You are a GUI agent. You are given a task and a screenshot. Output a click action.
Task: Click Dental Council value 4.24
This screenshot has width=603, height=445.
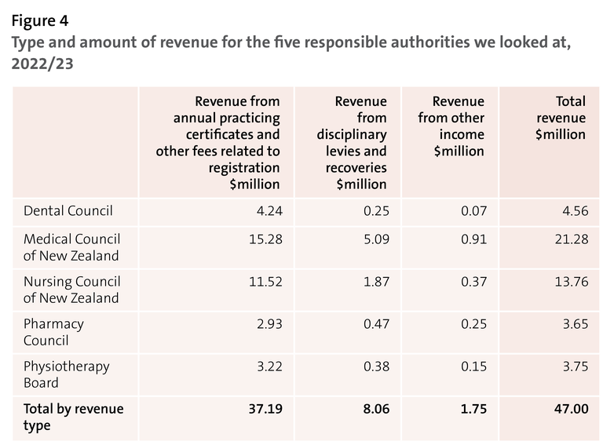[x=269, y=211]
